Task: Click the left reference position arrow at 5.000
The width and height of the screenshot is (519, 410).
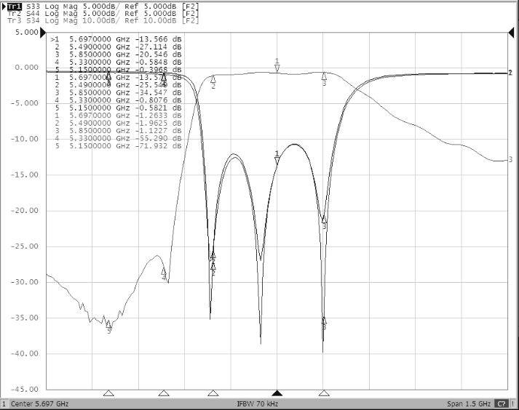Action: pyautogui.click(x=43, y=33)
